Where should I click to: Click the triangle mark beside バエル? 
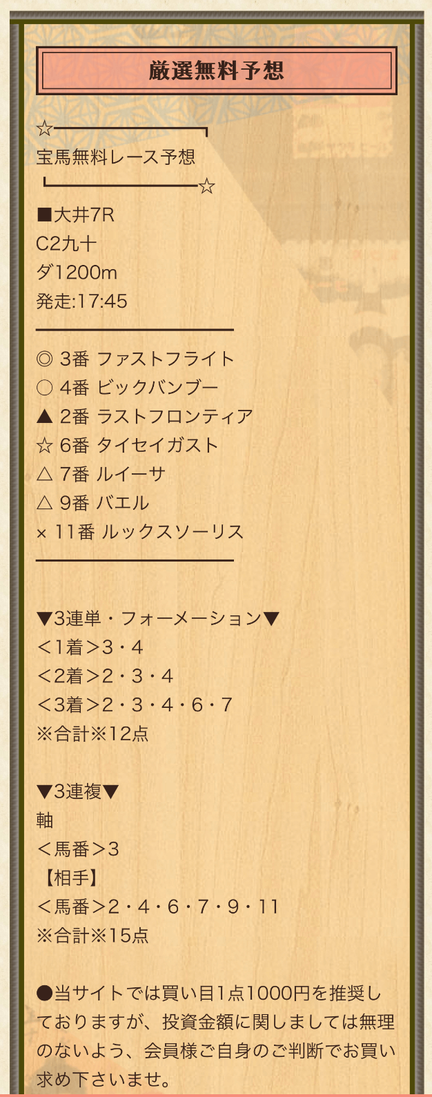[x=44, y=504]
